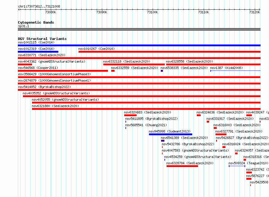The image size is (269, 197).
Task: Click the nsv1002115 (Coe2014) variant label
Action: [36, 42]
